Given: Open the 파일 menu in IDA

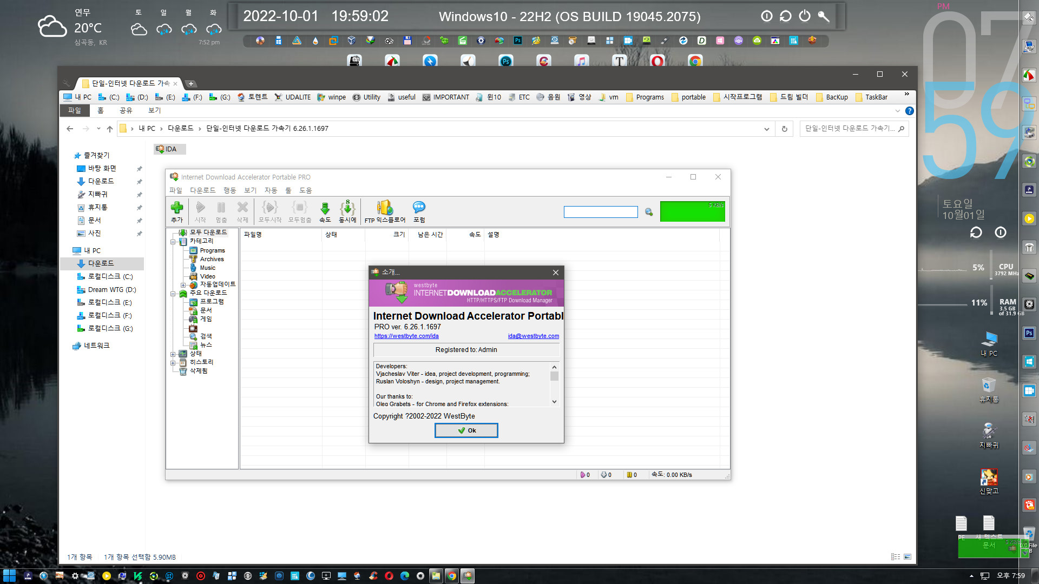Looking at the screenshot, I should click(176, 190).
